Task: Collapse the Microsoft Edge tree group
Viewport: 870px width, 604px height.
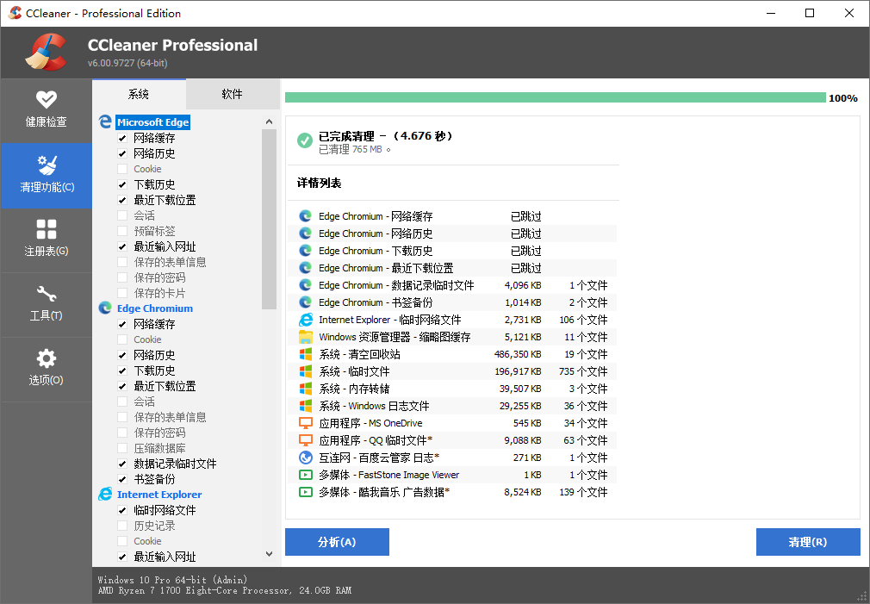Action: (153, 122)
